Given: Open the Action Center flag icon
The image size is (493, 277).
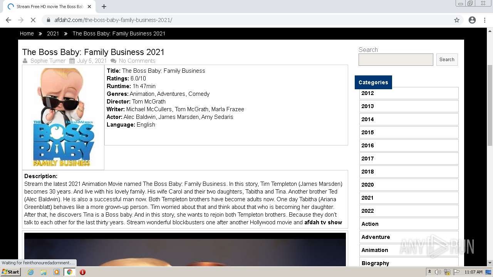Looking at the screenshot, I should coord(456,272).
